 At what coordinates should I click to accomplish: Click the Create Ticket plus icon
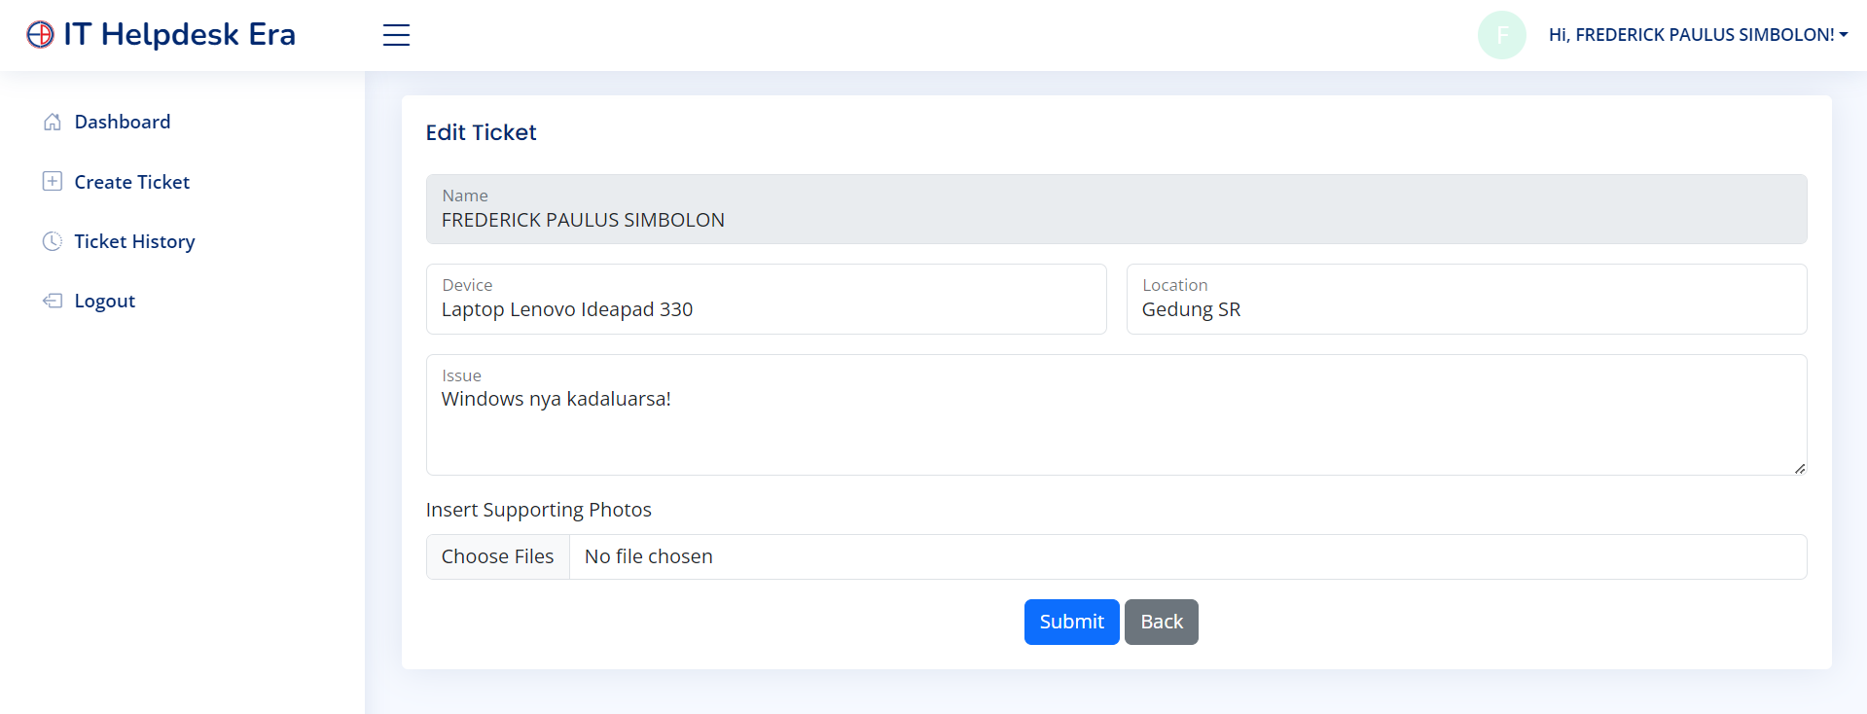click(53, 182)
